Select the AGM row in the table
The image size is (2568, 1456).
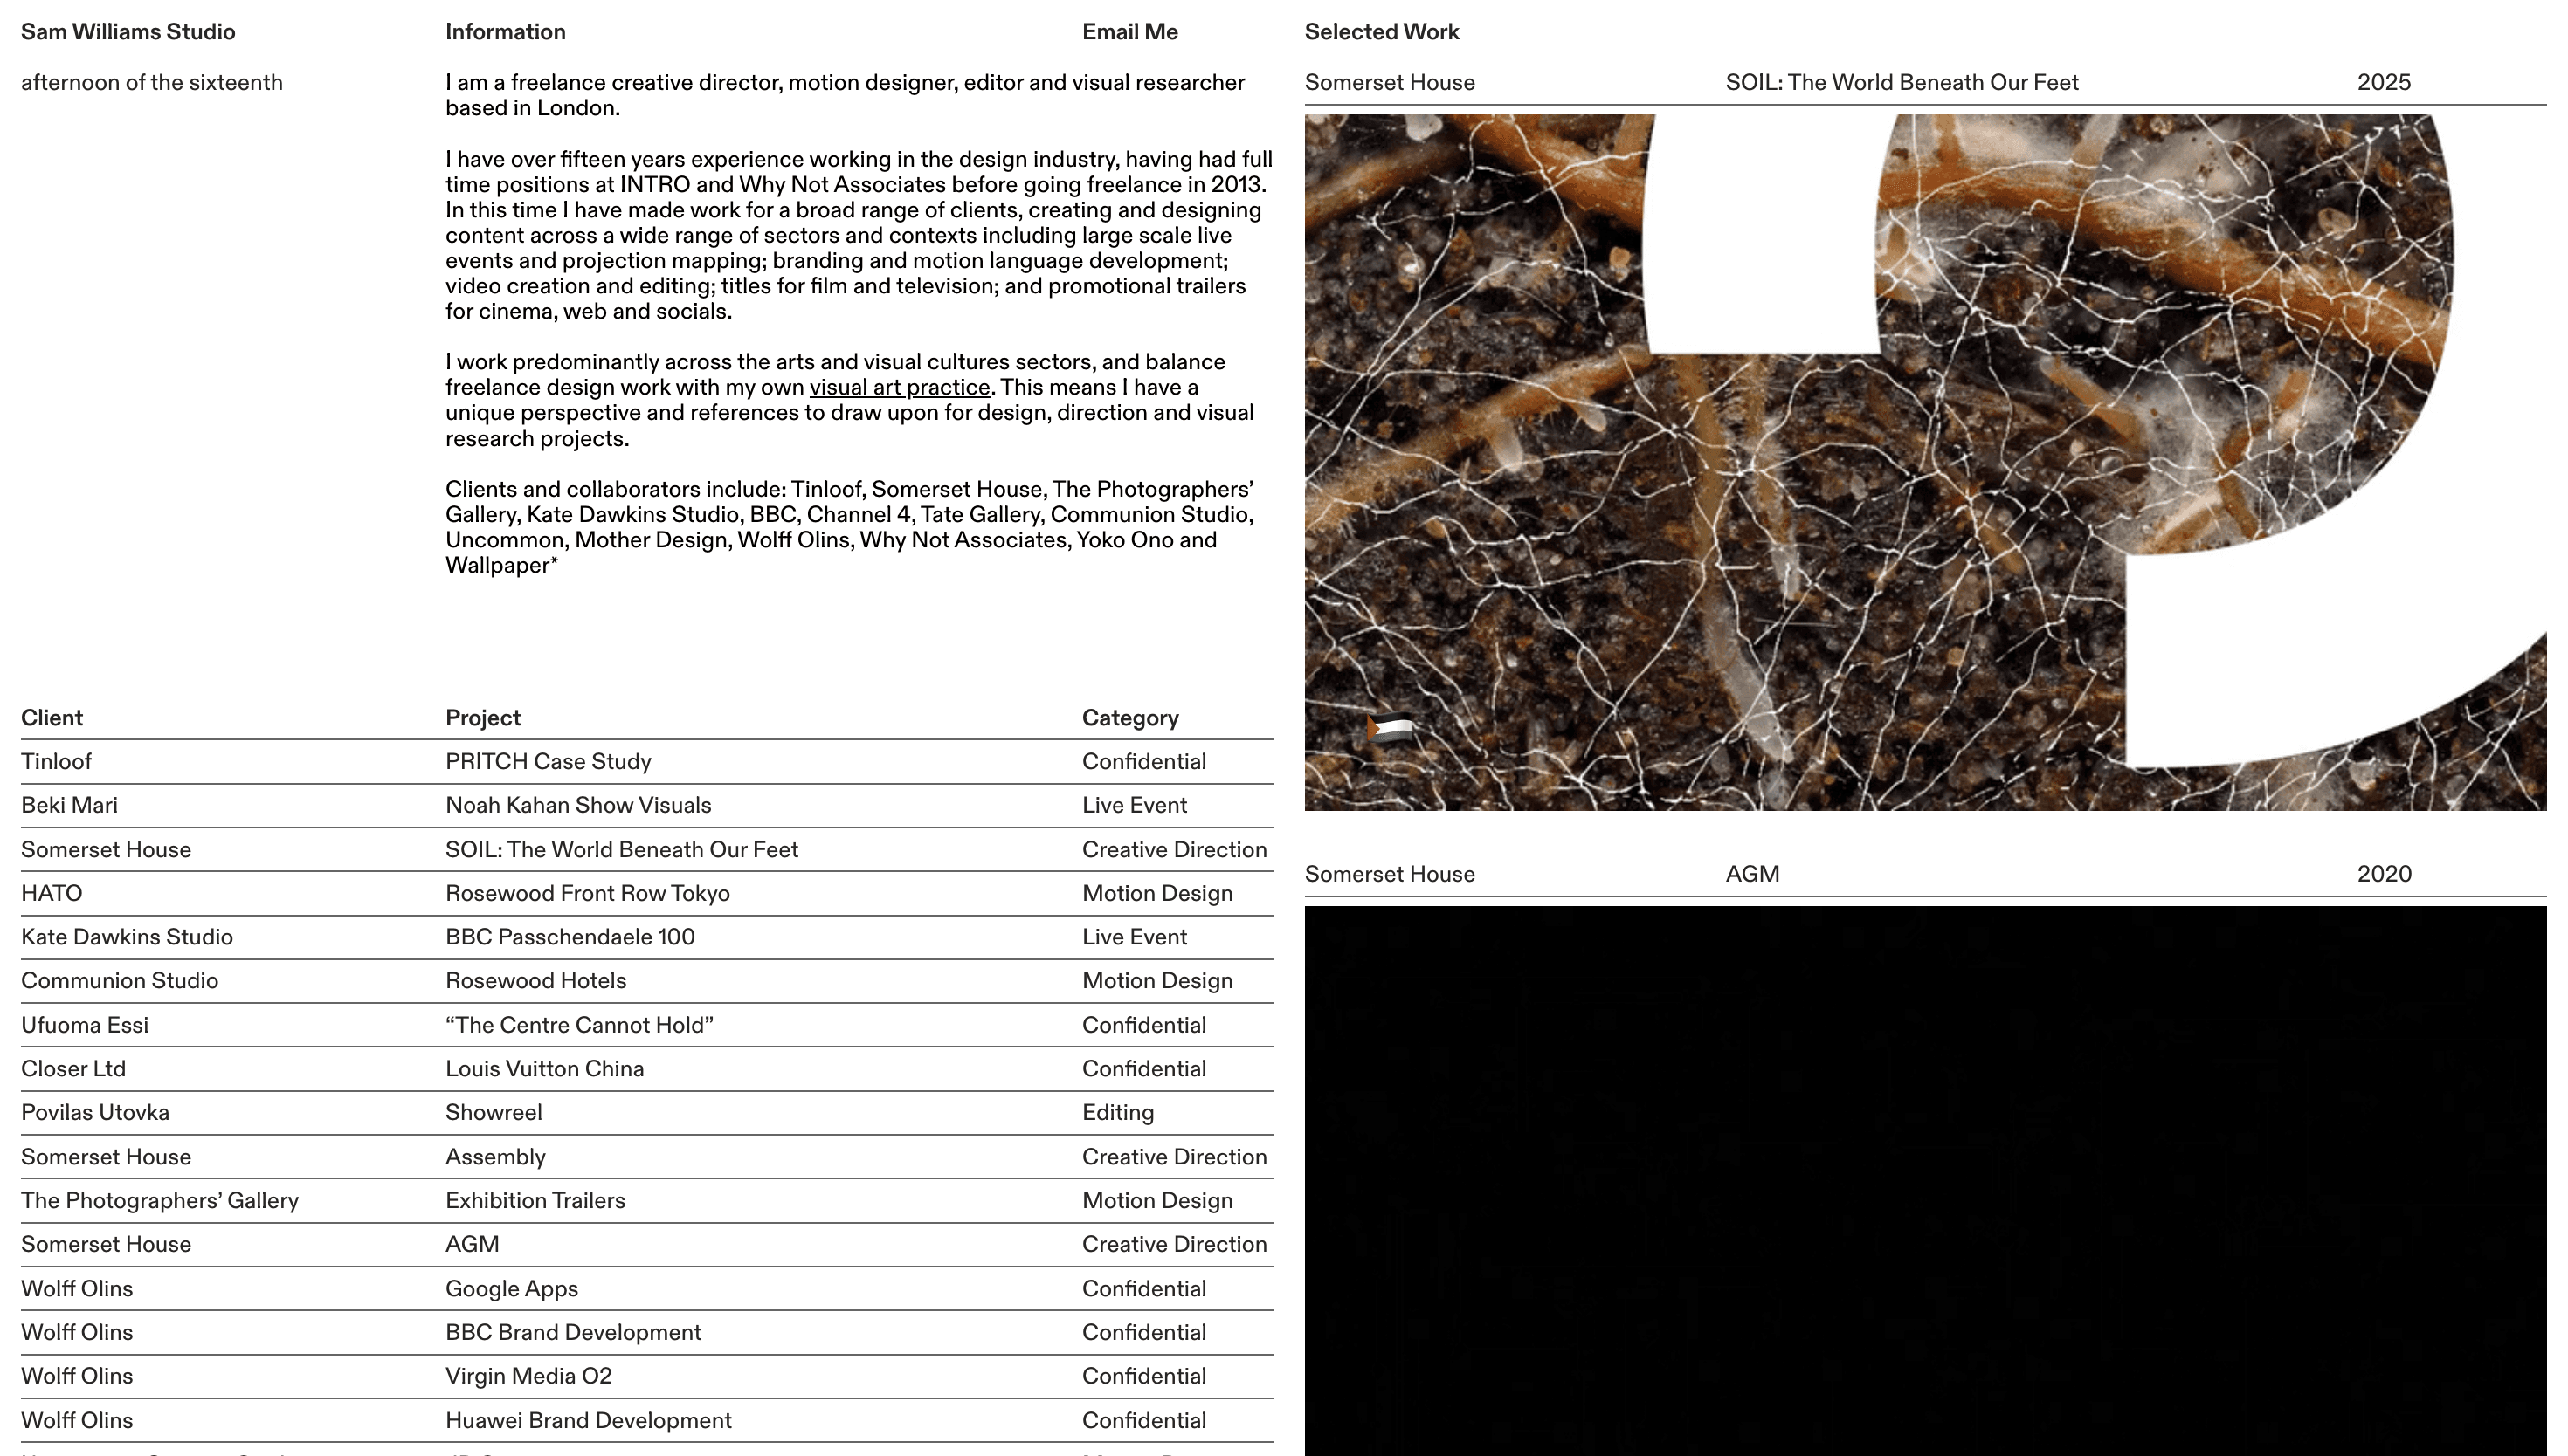[x=471, y=1244]
